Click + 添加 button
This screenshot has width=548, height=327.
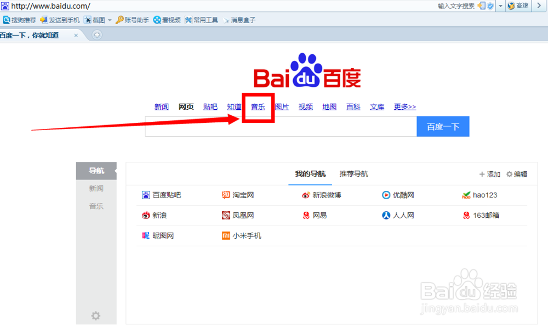[x=489, y=174]
